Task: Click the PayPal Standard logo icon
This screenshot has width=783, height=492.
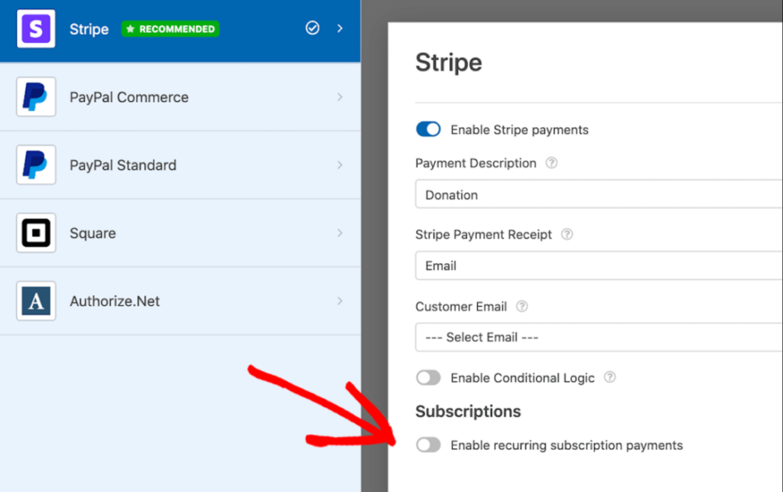Action: coord(35,165)
